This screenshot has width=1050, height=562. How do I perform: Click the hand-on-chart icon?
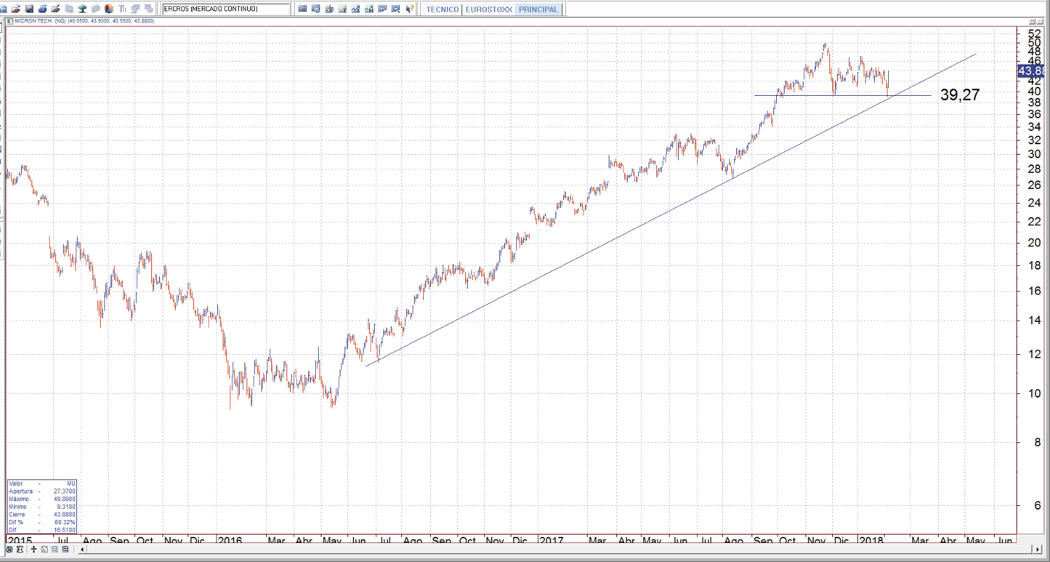[x=330, y=9]
